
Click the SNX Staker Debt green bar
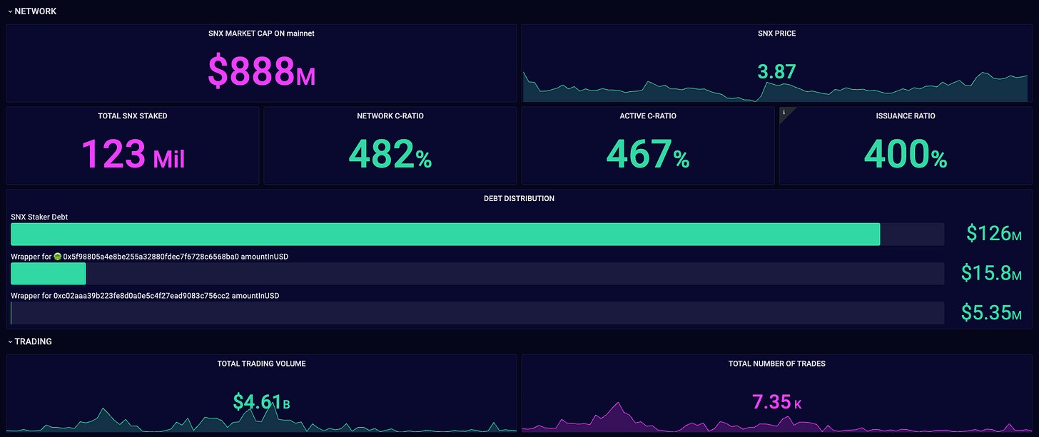pos(445,235)
